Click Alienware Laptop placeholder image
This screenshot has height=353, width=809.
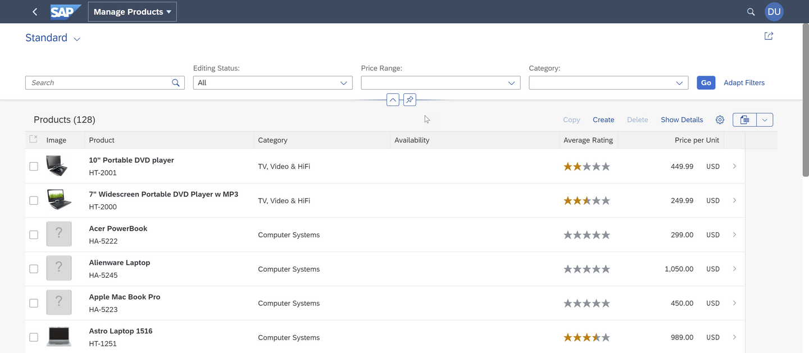click(x=59, y=268)
